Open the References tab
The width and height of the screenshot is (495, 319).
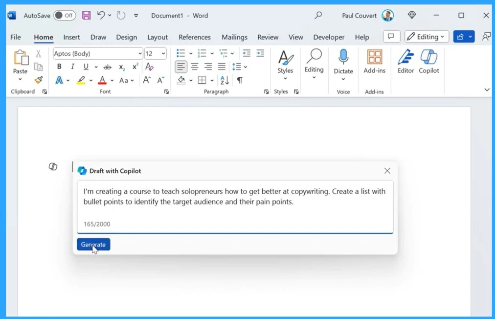tap(194, 37)
